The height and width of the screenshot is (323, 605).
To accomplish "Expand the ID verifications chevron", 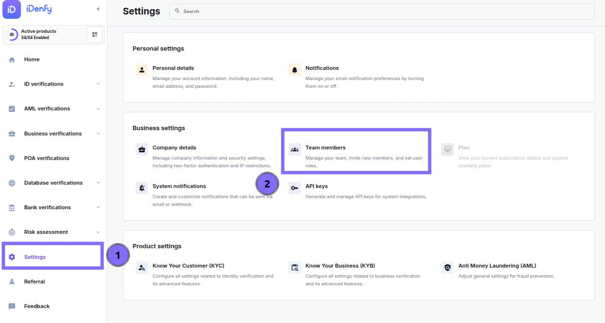I will pyautogui.click(x=98, y=84).
